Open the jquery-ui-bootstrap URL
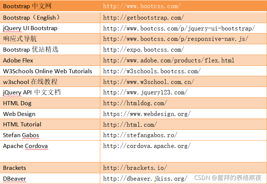 point(179,29)
